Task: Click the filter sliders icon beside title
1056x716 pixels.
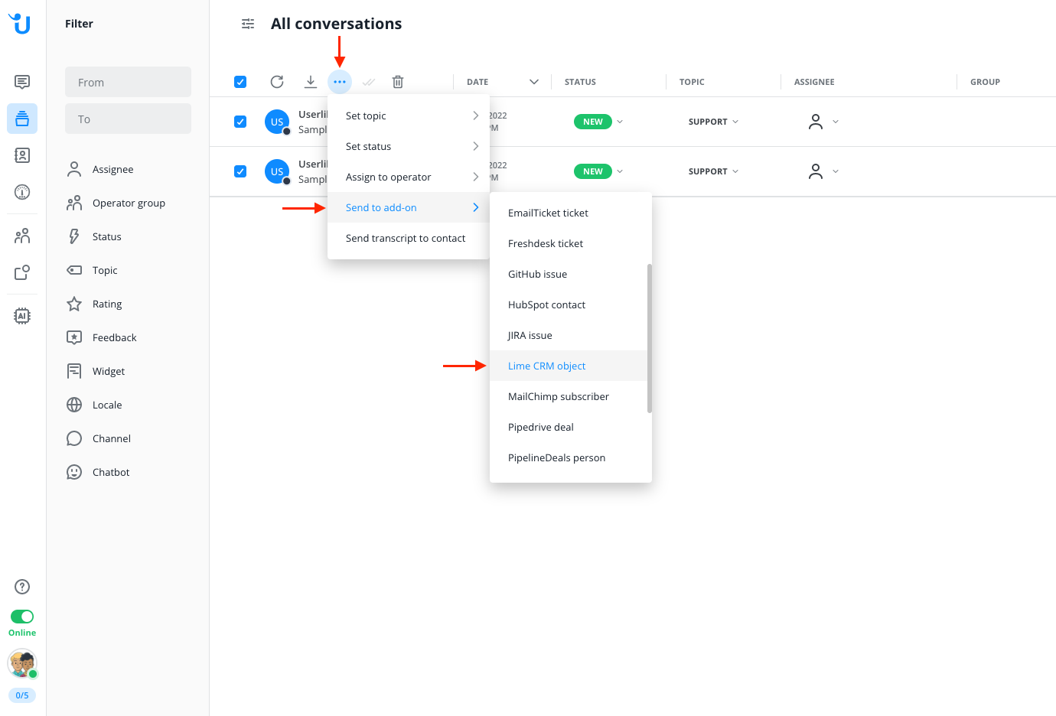Action: [248, 24]
